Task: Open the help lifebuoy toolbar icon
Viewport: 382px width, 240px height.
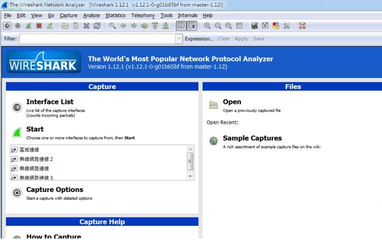Action: (x=302, y=26)
